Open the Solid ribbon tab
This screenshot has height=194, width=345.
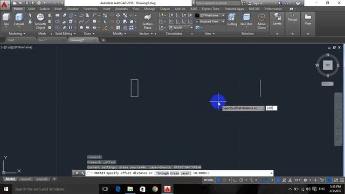[31, 9]
